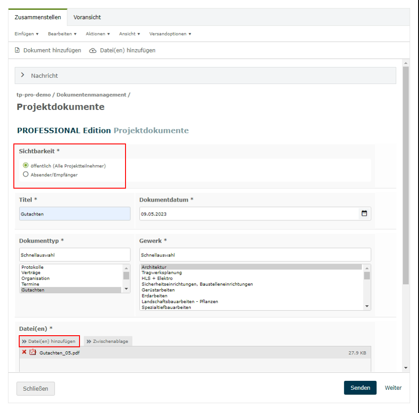The image size is (419, 413).
Task: Select the Absender/Empfänger visibility option
Action: point(25,175)
